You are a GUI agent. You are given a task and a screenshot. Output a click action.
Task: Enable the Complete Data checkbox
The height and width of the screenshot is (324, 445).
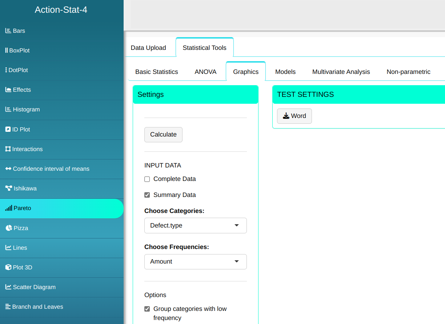pos(147,179)
